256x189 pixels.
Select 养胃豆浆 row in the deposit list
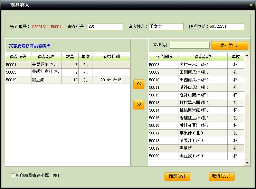[46, 65]
